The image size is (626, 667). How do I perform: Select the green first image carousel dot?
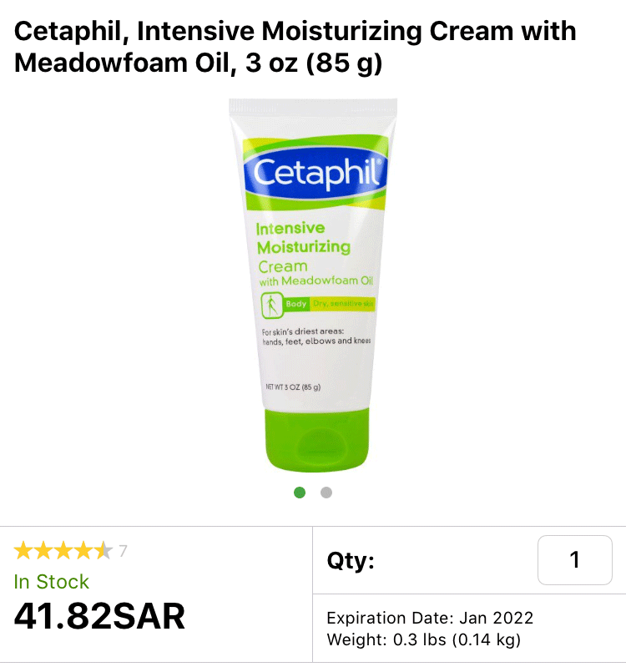click(x=300, y=493)
